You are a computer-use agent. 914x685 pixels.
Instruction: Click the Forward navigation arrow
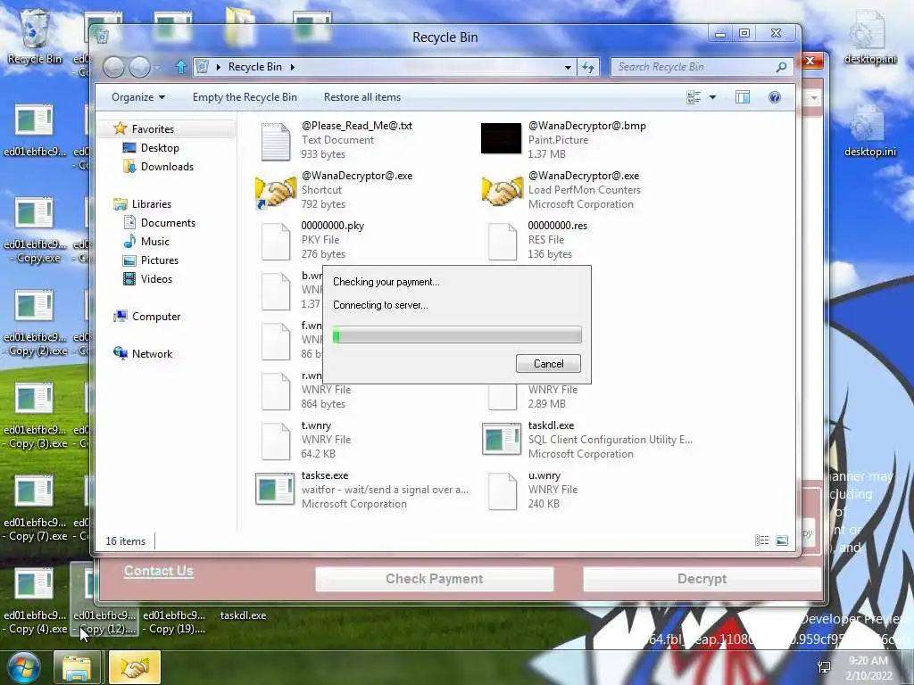tap(139, 67)
